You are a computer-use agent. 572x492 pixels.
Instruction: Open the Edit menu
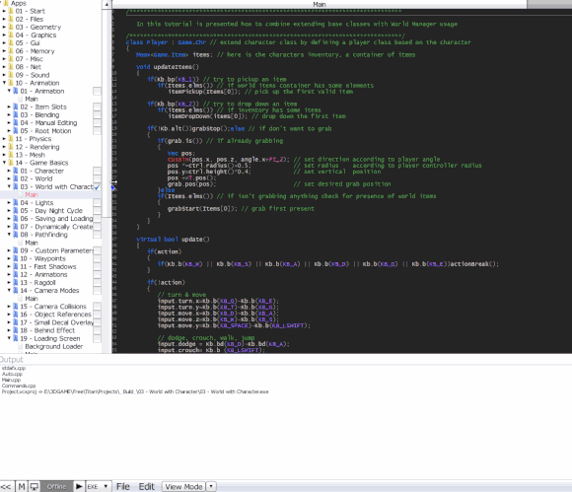pos(147,486)
